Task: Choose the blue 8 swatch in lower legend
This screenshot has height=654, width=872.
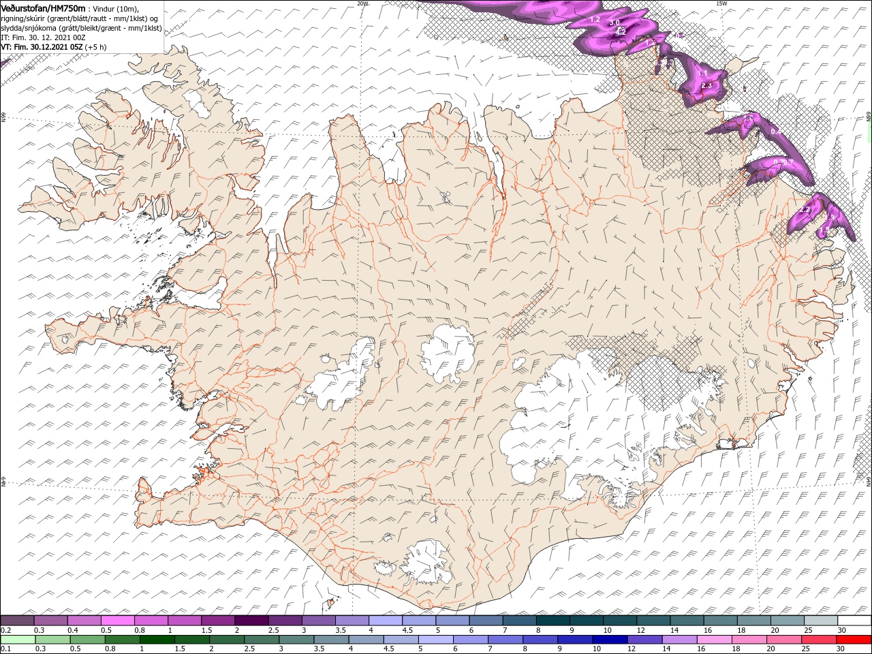Action: point(540,640)
